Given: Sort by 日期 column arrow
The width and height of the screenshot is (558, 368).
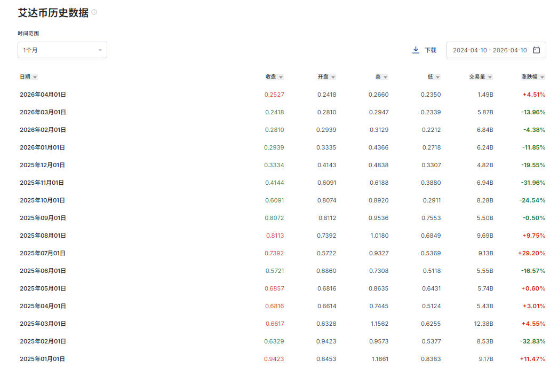Looking at the screenshot, I should (x=35, y=77).
